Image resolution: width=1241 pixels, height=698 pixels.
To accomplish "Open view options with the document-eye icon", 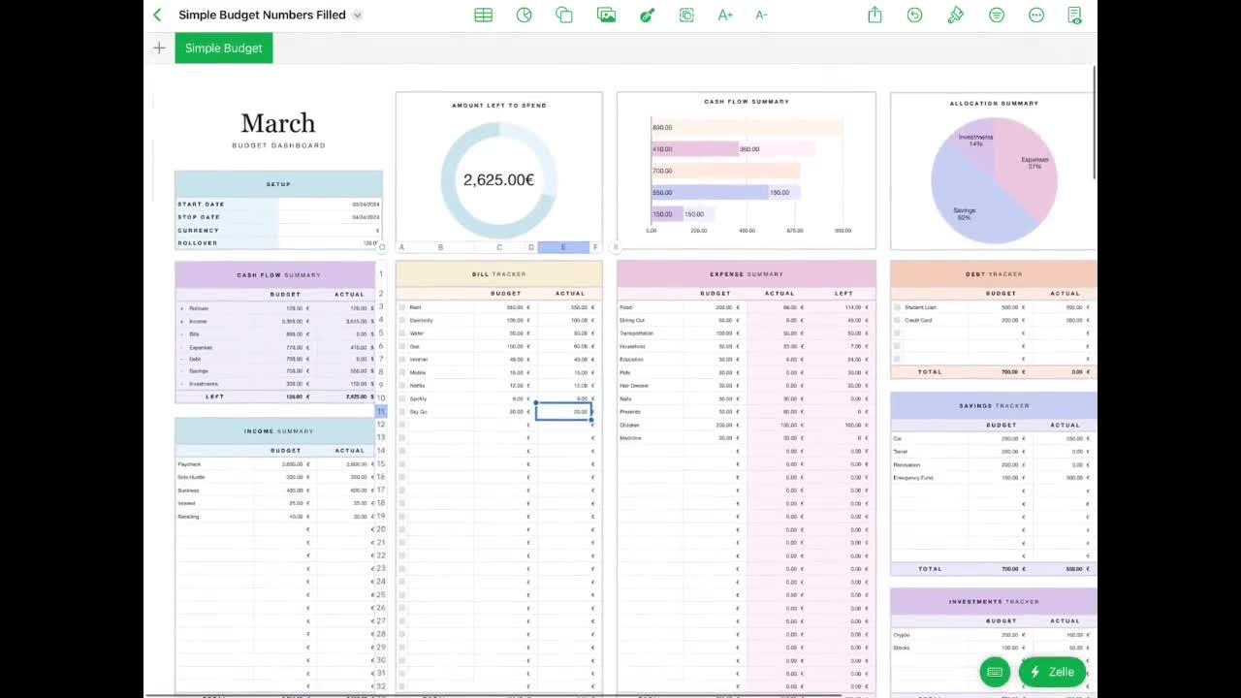I will point(1074,15).
